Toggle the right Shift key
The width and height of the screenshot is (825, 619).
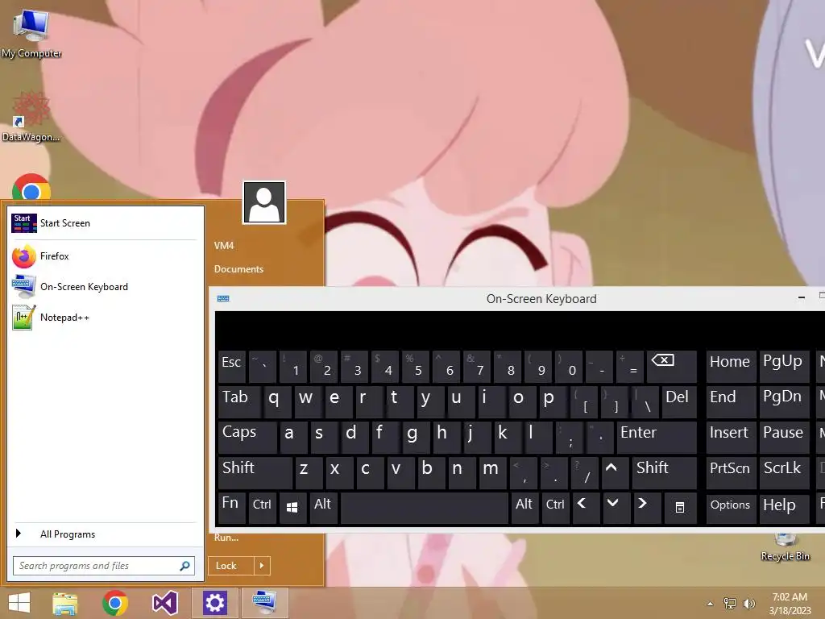[665, 472]
